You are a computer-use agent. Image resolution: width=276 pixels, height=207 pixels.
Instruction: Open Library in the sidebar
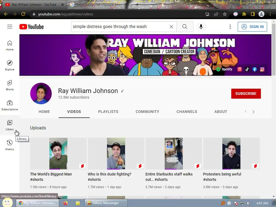tap(10, 125)
